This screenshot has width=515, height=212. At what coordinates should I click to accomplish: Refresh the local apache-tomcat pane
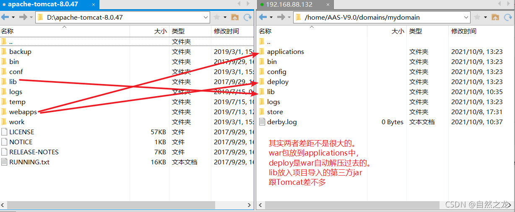pyautogui.click(x=248, y=18)
